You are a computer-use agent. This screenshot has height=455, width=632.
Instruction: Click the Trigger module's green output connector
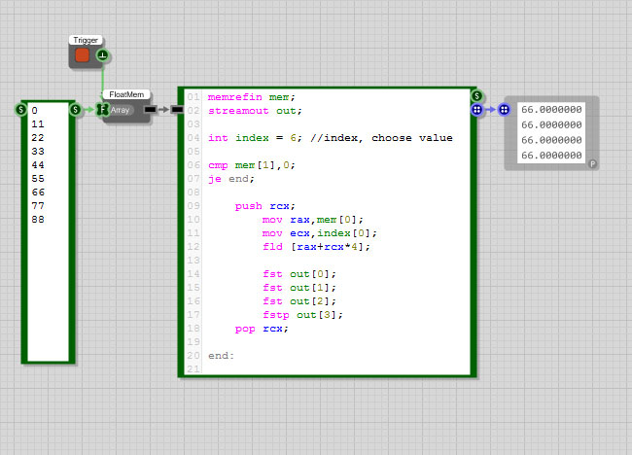tap(103, 56)
